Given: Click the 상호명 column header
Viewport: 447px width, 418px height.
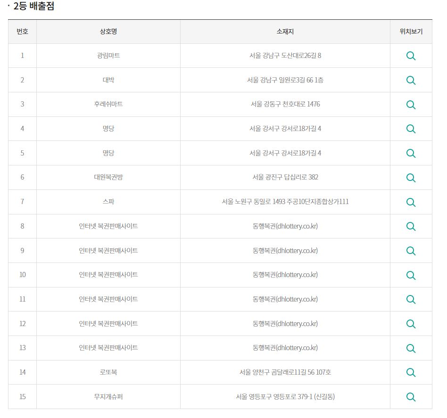Looking at the screenshot, I should tap(108, 32).
